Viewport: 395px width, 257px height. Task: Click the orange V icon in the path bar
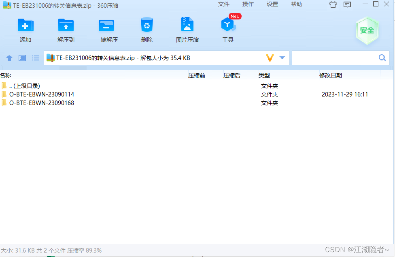click(270, 58)
